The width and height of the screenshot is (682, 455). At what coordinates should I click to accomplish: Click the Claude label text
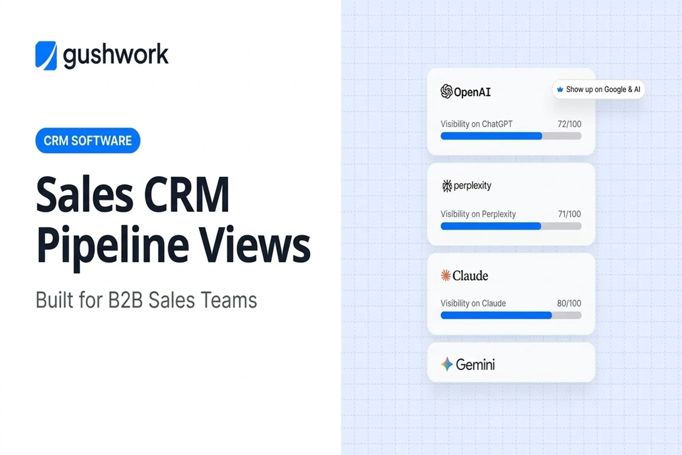[x=470, y=276]
